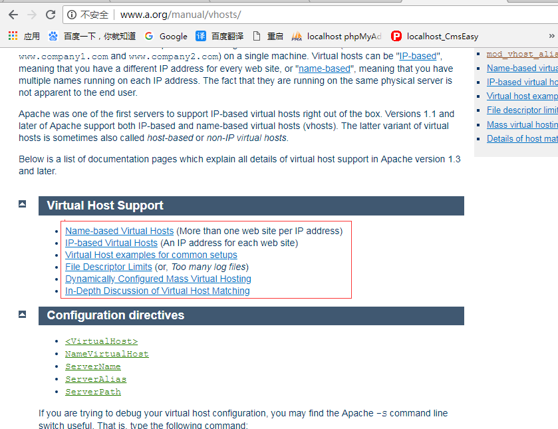Open the ServerName directive link
This screenshot has width=558, height=429.
93,366
